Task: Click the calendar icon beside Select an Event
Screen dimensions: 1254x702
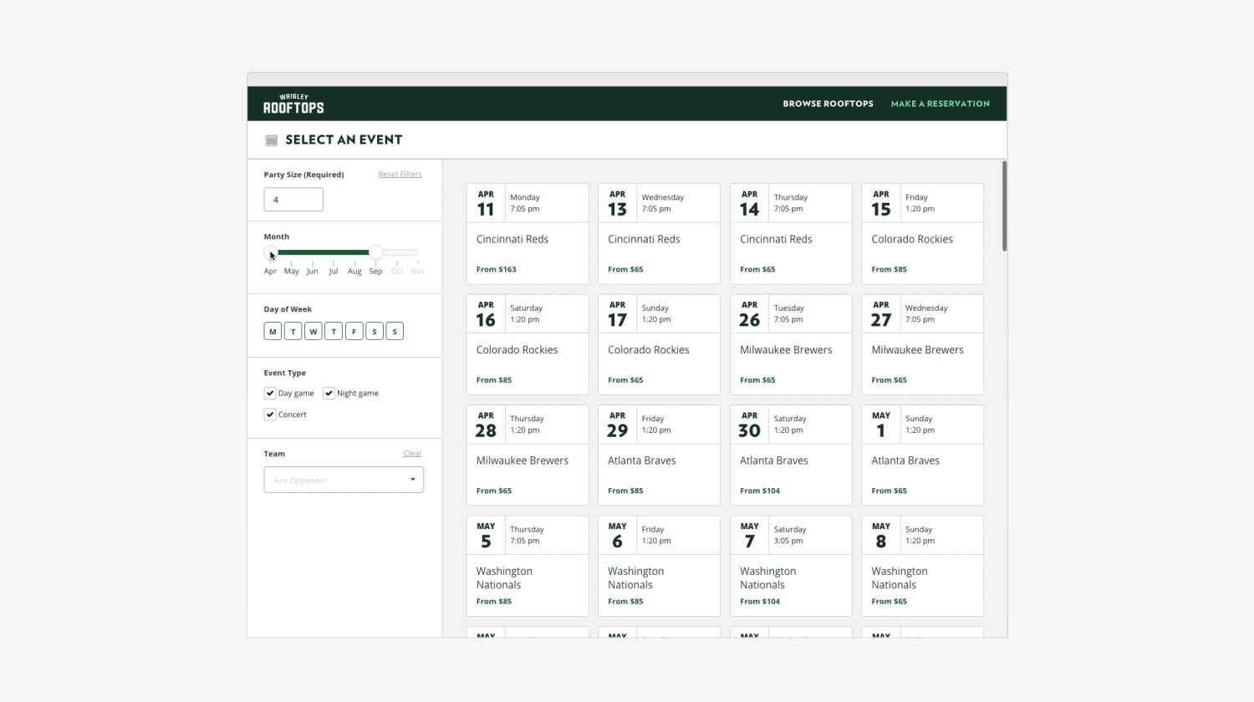Action: click(271, 140)
